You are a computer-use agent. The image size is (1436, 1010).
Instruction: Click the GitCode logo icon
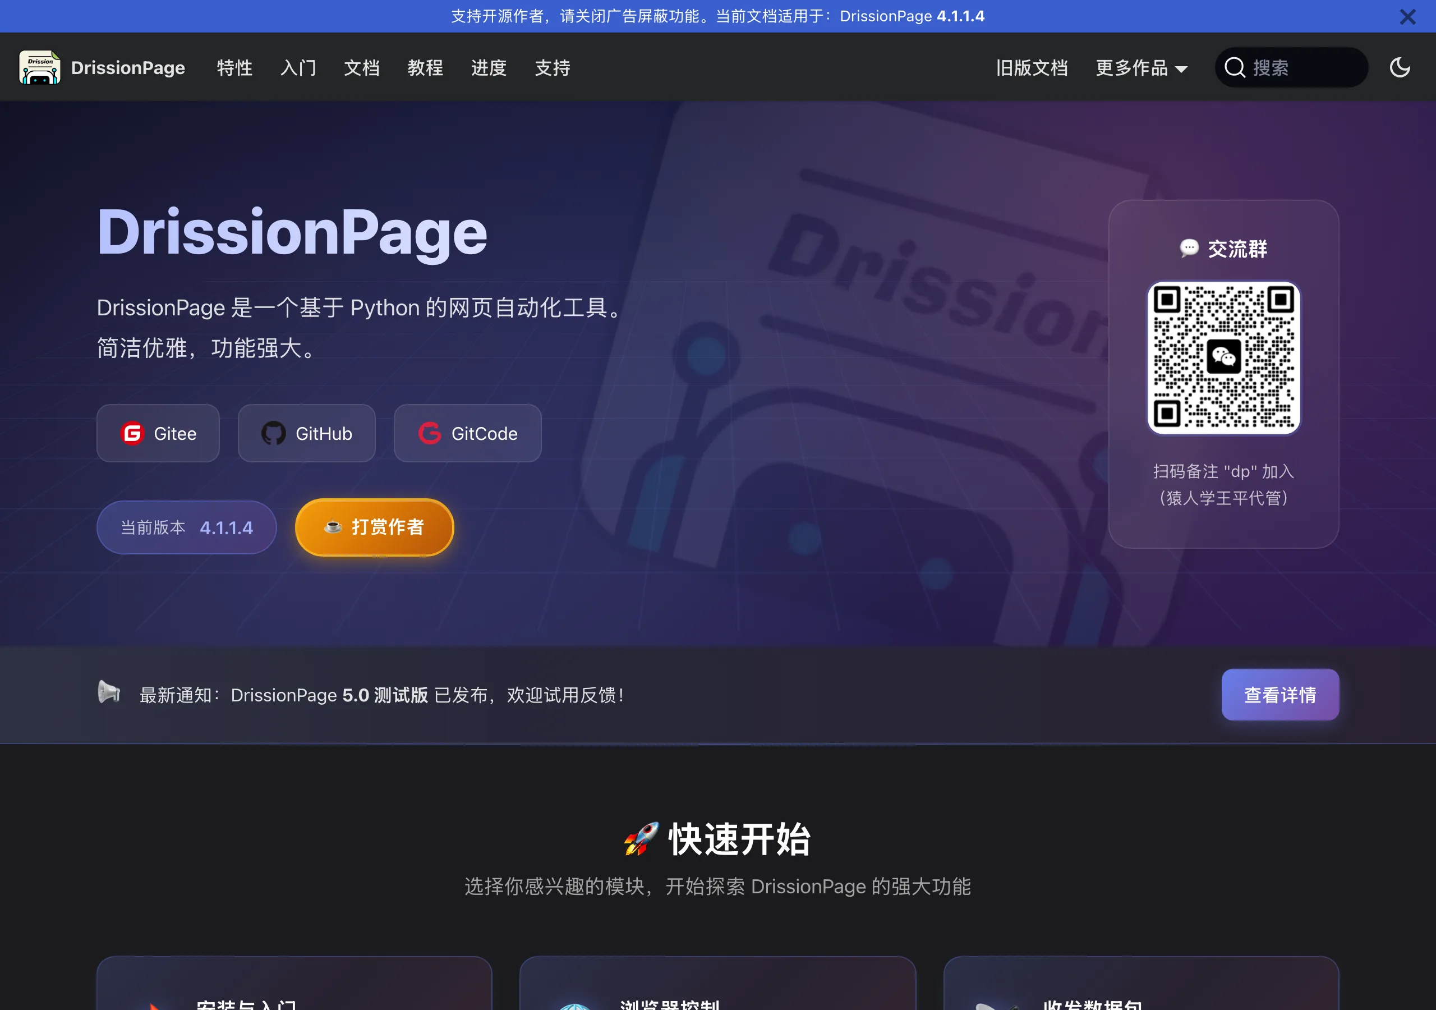(x=430, y=434)
